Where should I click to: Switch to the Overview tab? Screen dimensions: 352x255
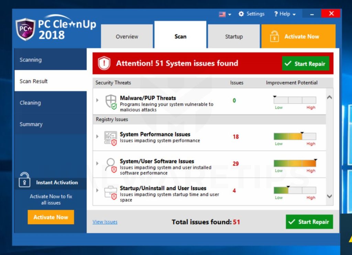coord(126,36)
